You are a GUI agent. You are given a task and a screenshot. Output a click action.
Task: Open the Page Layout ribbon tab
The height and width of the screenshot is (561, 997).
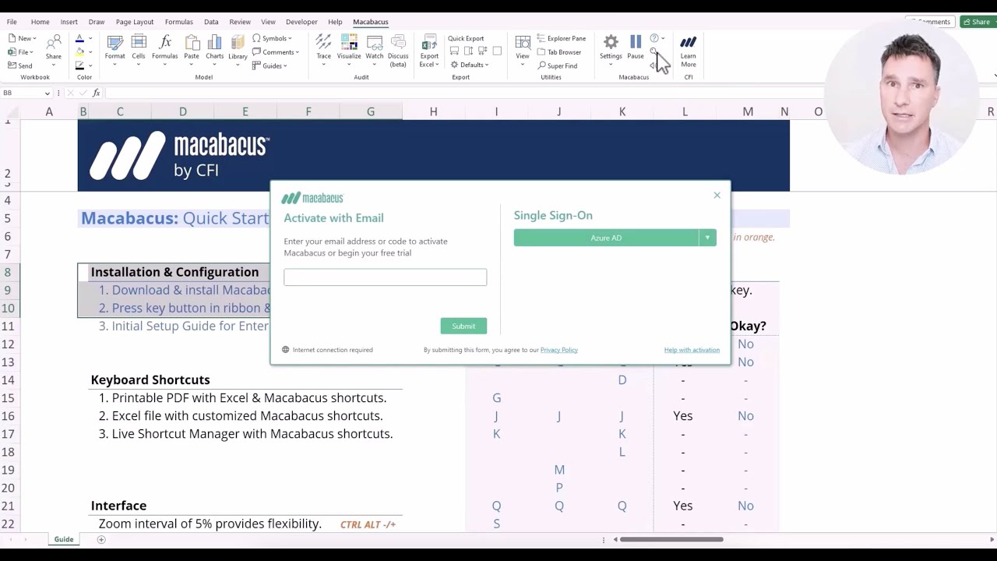click(x=135, y=22)
